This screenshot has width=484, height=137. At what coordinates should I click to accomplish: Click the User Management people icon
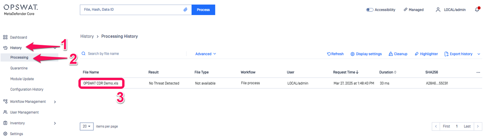[5, 112]
